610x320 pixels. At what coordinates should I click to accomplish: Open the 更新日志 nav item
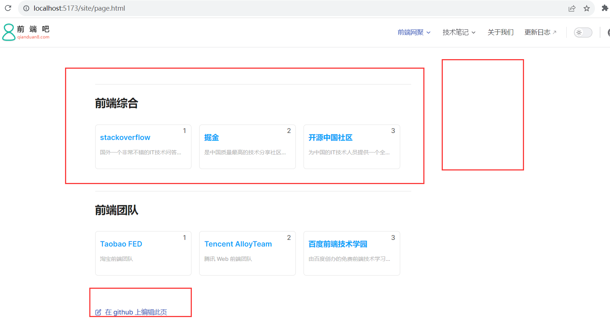click(x=537, y=32)
